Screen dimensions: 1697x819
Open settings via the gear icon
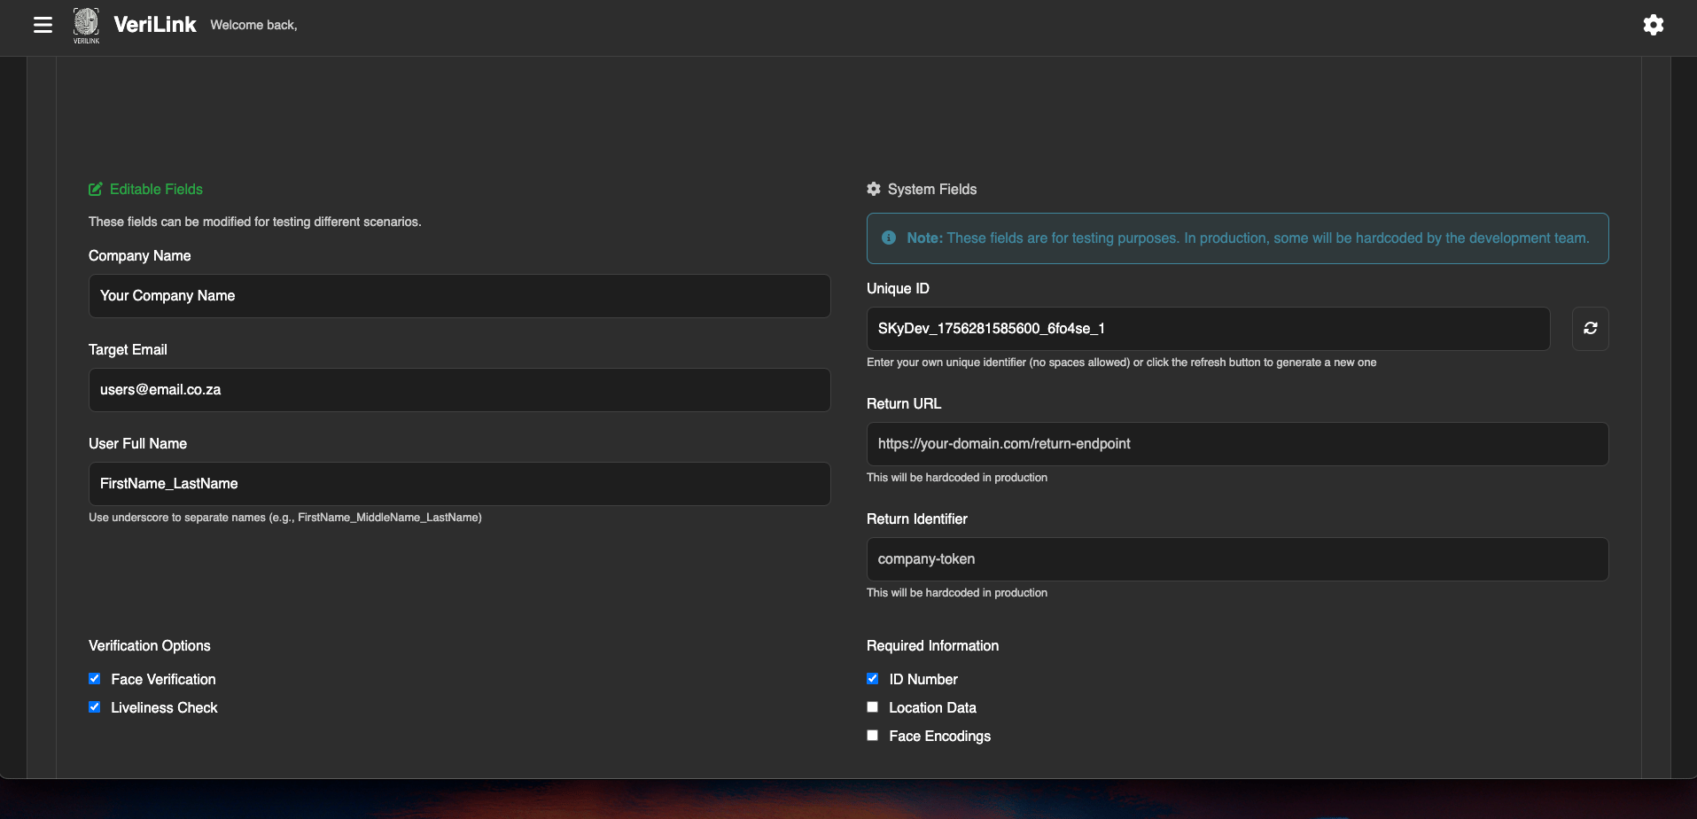tap(1653, 25)
